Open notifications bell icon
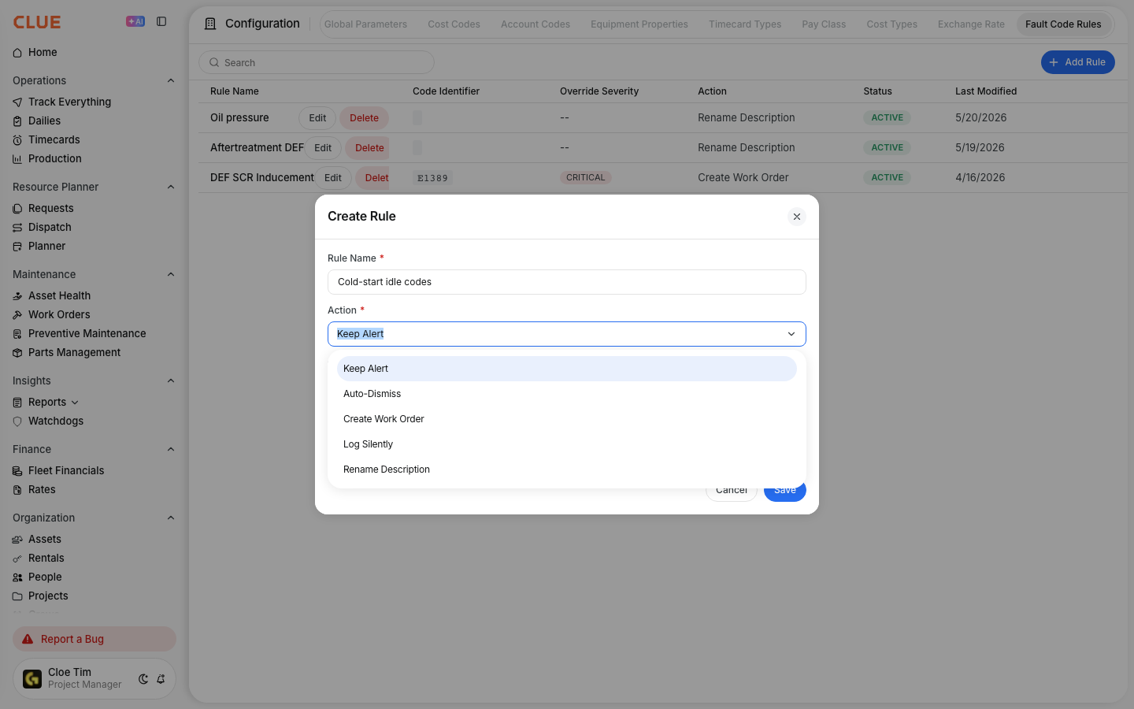 [x=161, y=678]
